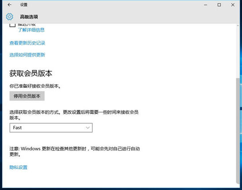This screenshot has width=242, height=190.
Task: Go back with the arrow icon
Action: (9, 5)
